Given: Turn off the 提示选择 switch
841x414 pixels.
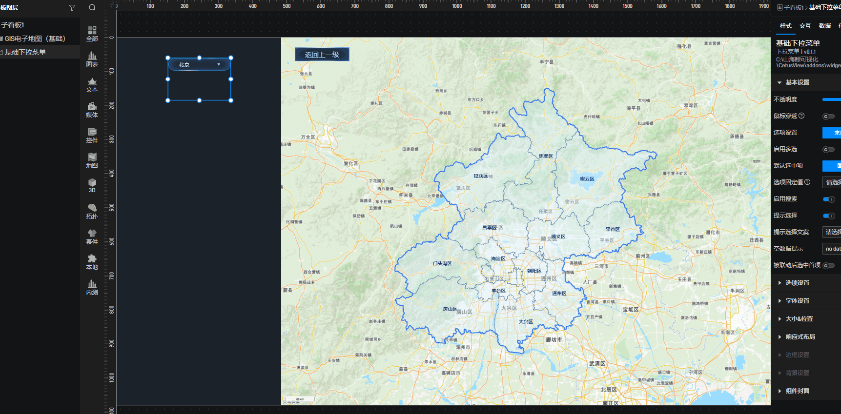Looking at the screenshot, I should [828, 216].
